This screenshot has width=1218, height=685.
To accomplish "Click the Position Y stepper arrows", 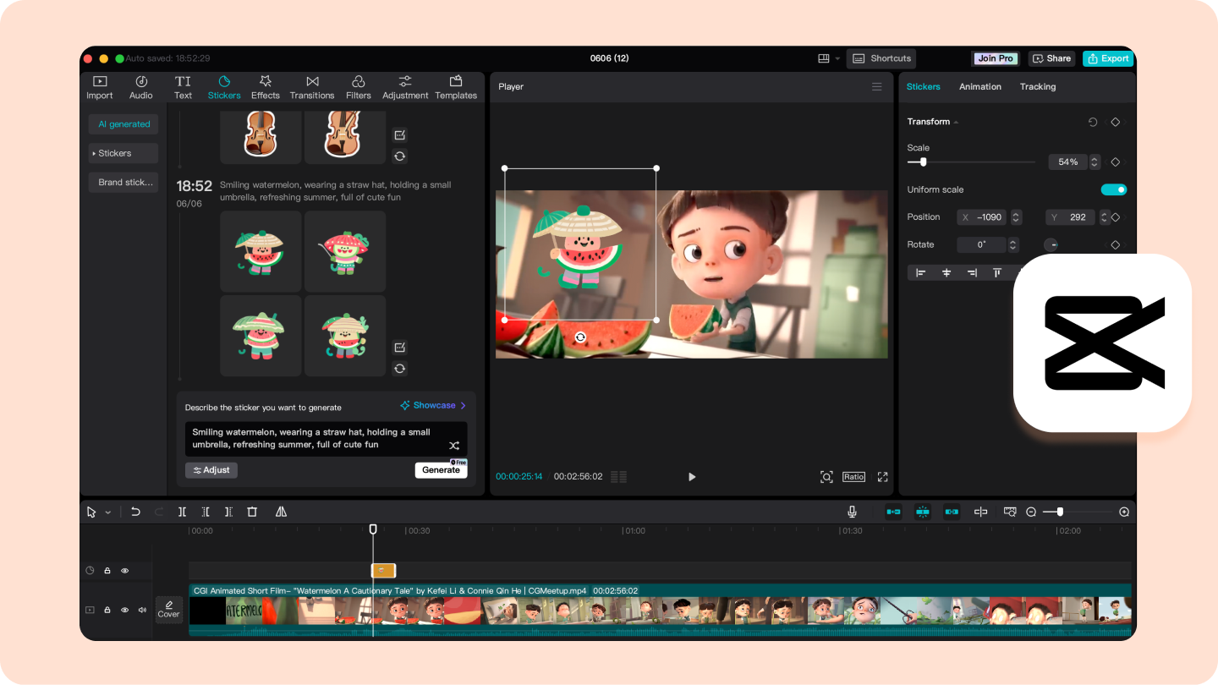I will point(1104,217).
